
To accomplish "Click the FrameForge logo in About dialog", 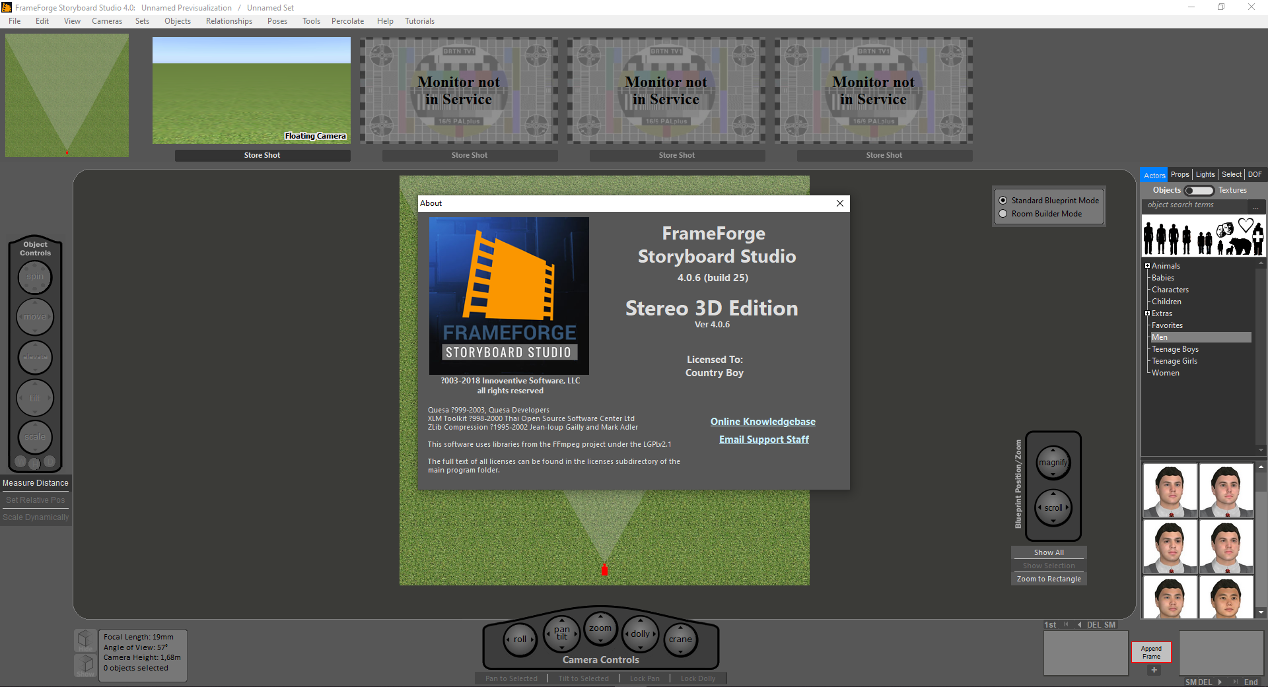I will pyautogui.click(x=509, y=296).
